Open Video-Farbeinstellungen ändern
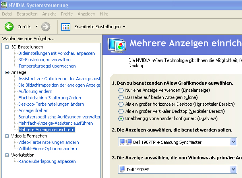 (48, 142)
